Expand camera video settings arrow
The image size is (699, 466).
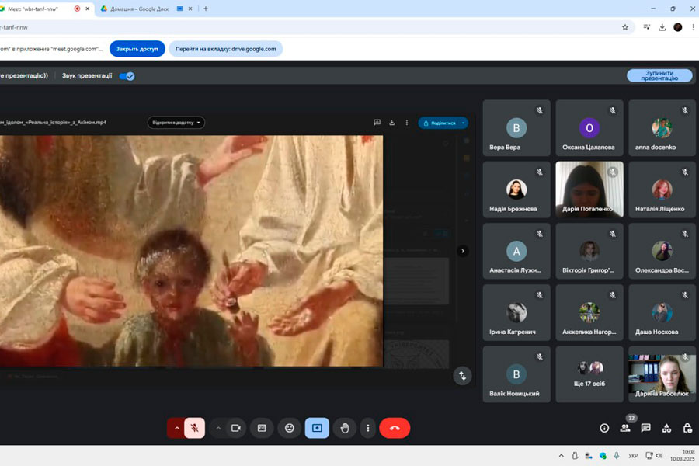point(218,428)
